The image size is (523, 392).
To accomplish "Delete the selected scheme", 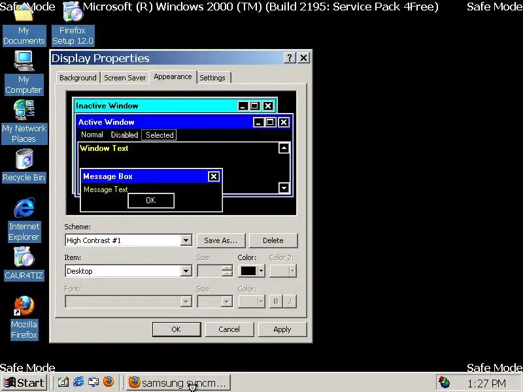I will point(273,240).
